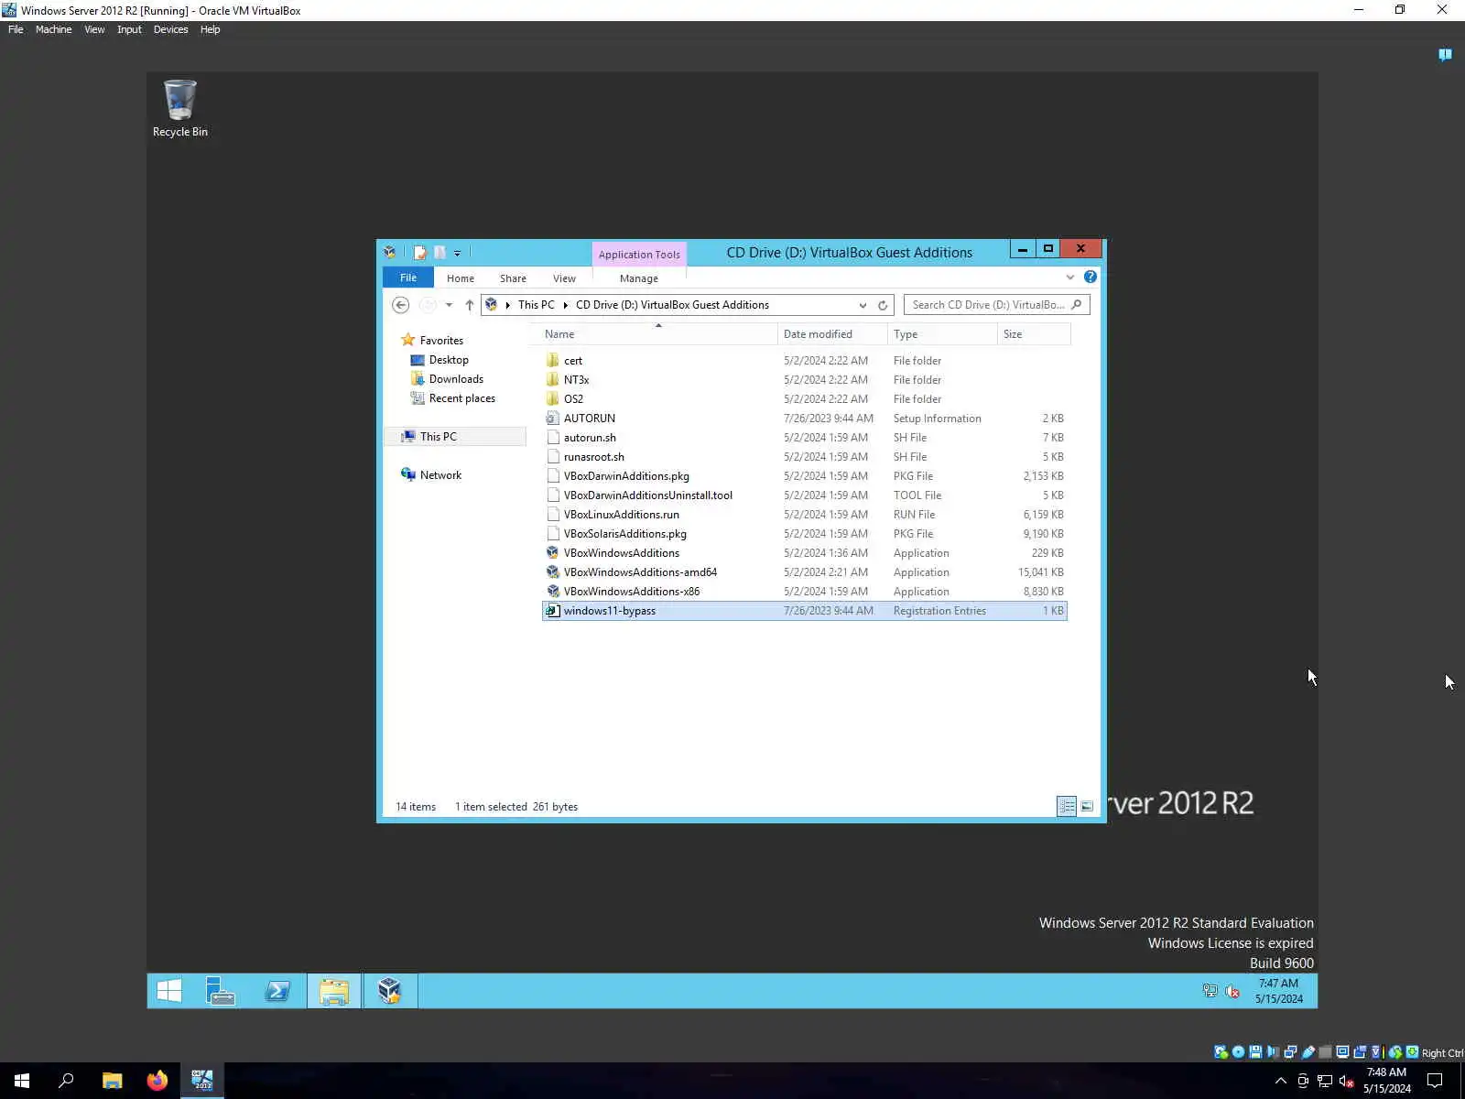Select the VBoxWindowsAdditions-x86 application
Screen dimensions: 1465x1099
805,592
